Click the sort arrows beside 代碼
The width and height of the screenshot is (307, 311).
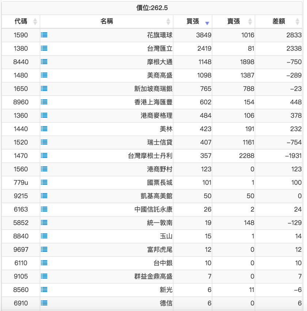[x=35, y=21]
